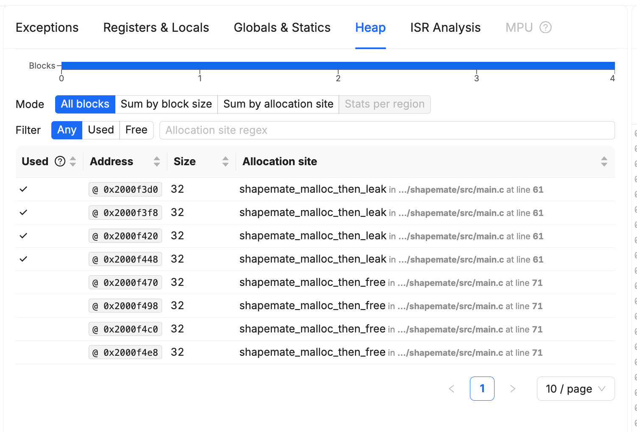This screenshot has width=637, height=432.
Task: Select the Heap tab
Action: pyautogui.click(x=370, y=28)
